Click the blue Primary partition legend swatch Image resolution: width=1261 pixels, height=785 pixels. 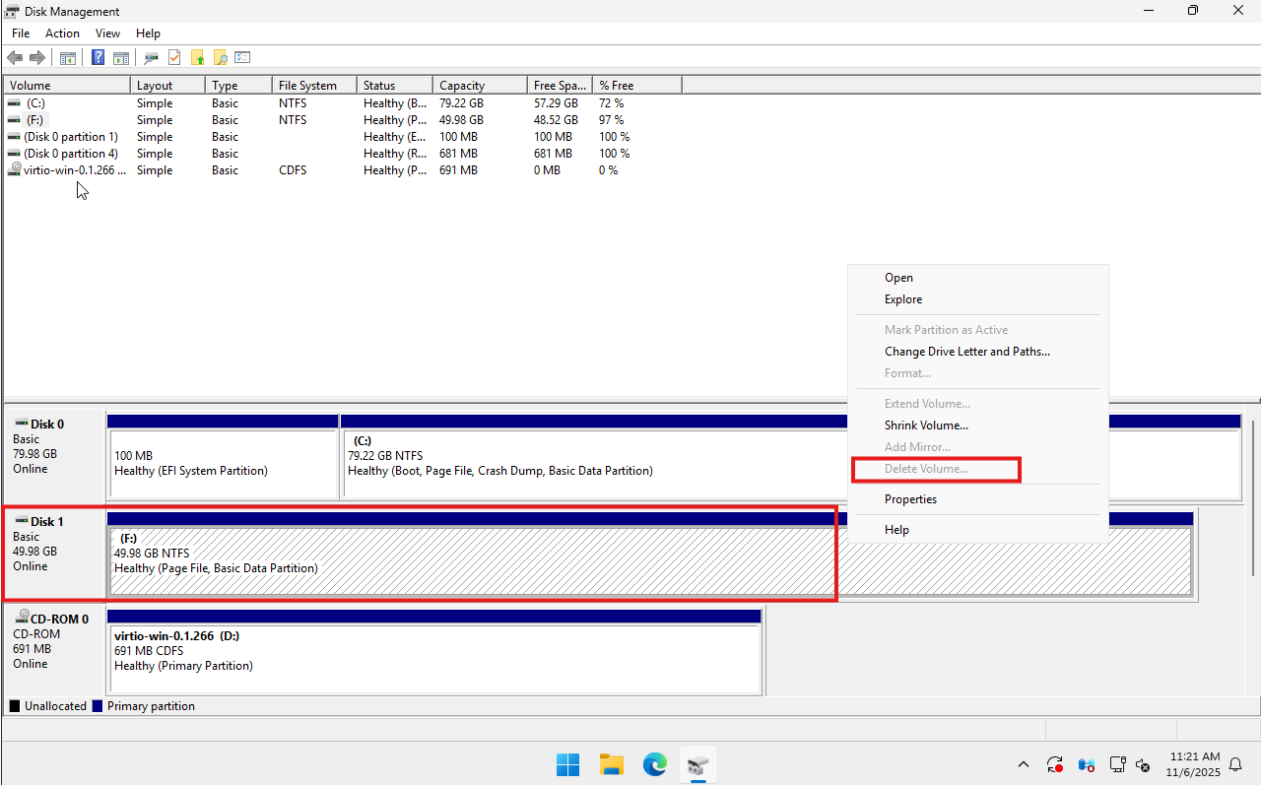click(x=97, y=705)
